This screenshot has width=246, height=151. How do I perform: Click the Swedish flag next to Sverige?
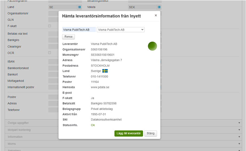105,71
